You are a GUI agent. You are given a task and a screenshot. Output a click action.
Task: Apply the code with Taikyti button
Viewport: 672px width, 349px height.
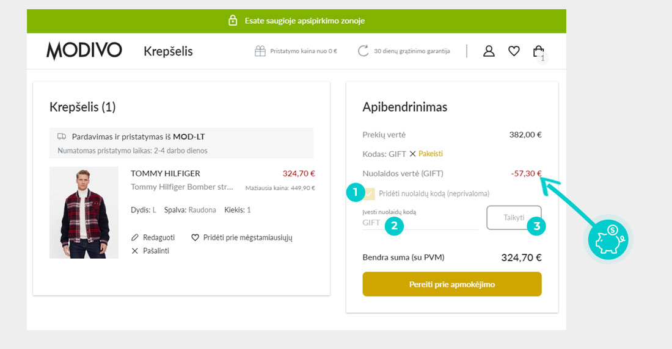[514, 218]
